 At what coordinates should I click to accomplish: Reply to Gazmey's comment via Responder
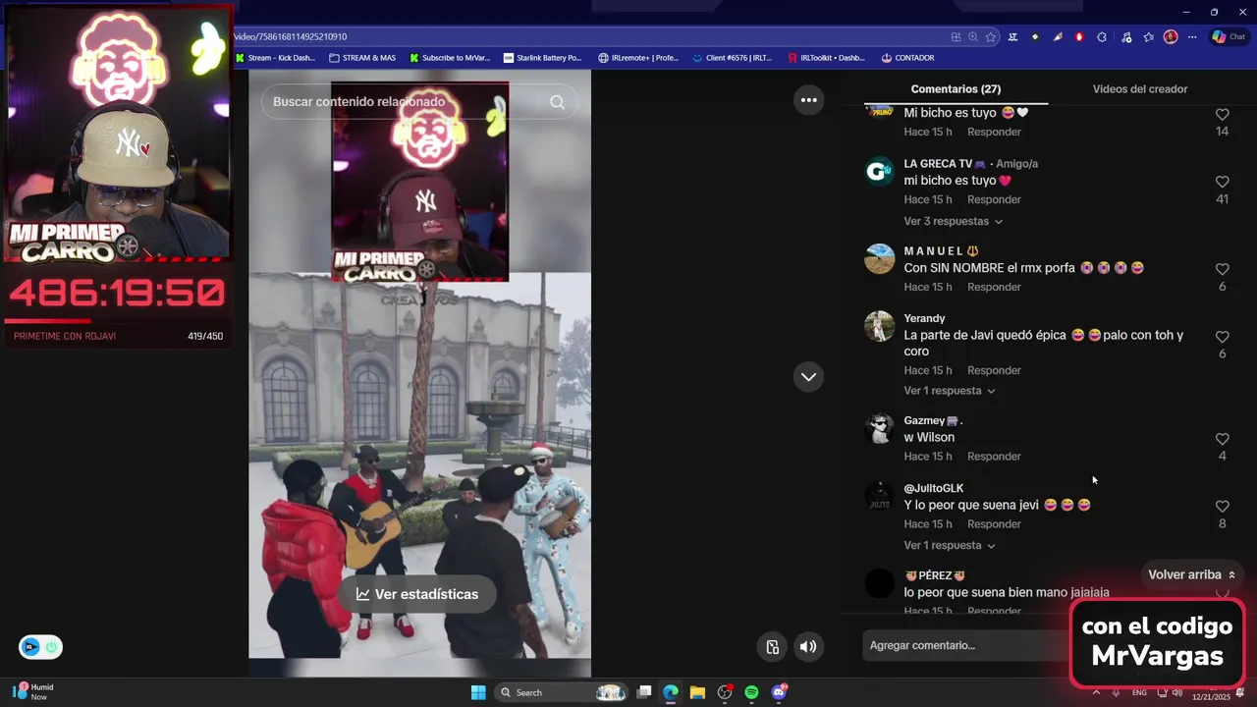click(x=994, y=457)
